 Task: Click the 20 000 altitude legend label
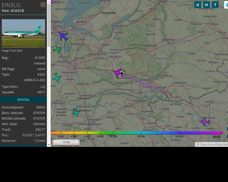click(141, 136)
